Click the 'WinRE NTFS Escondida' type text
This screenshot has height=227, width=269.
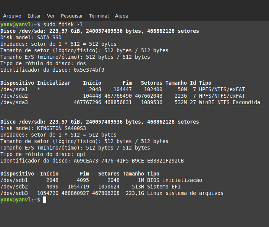[x=230, y=103]
